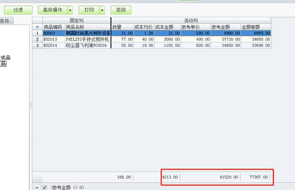Click the 返回 return button
295x190 pixels.
click(x=121, y=10)
